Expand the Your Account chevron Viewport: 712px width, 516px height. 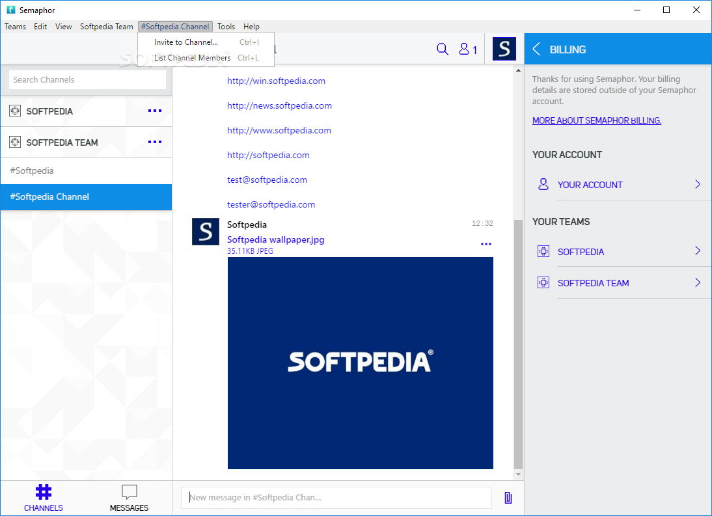698,184
